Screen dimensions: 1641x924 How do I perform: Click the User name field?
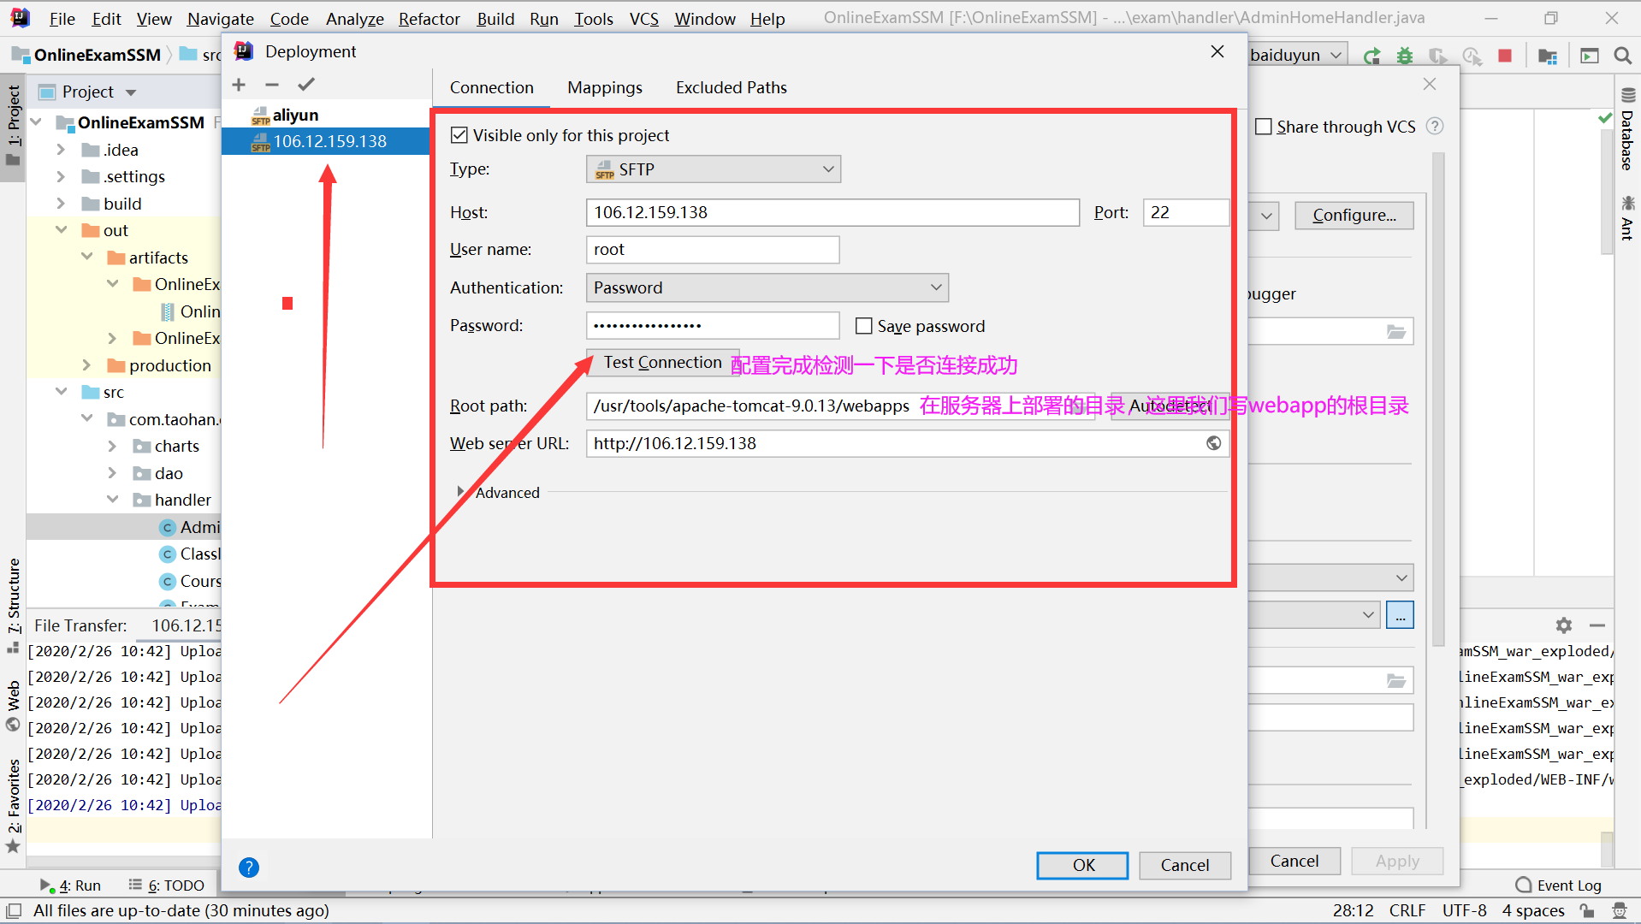(713, 250)
